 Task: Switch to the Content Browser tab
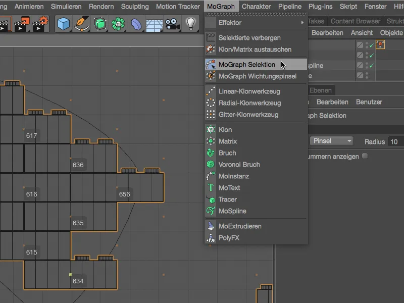(x=355, y=21)
